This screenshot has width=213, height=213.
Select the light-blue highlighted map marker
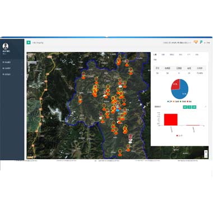[118, 110]
